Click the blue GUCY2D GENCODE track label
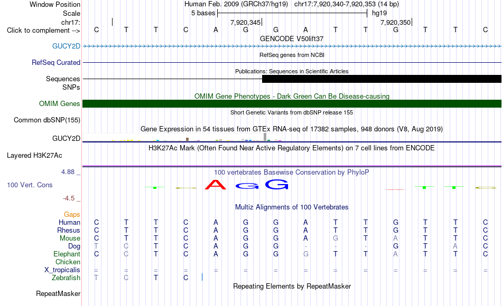502x306 pixels. [x=66, y=46]
